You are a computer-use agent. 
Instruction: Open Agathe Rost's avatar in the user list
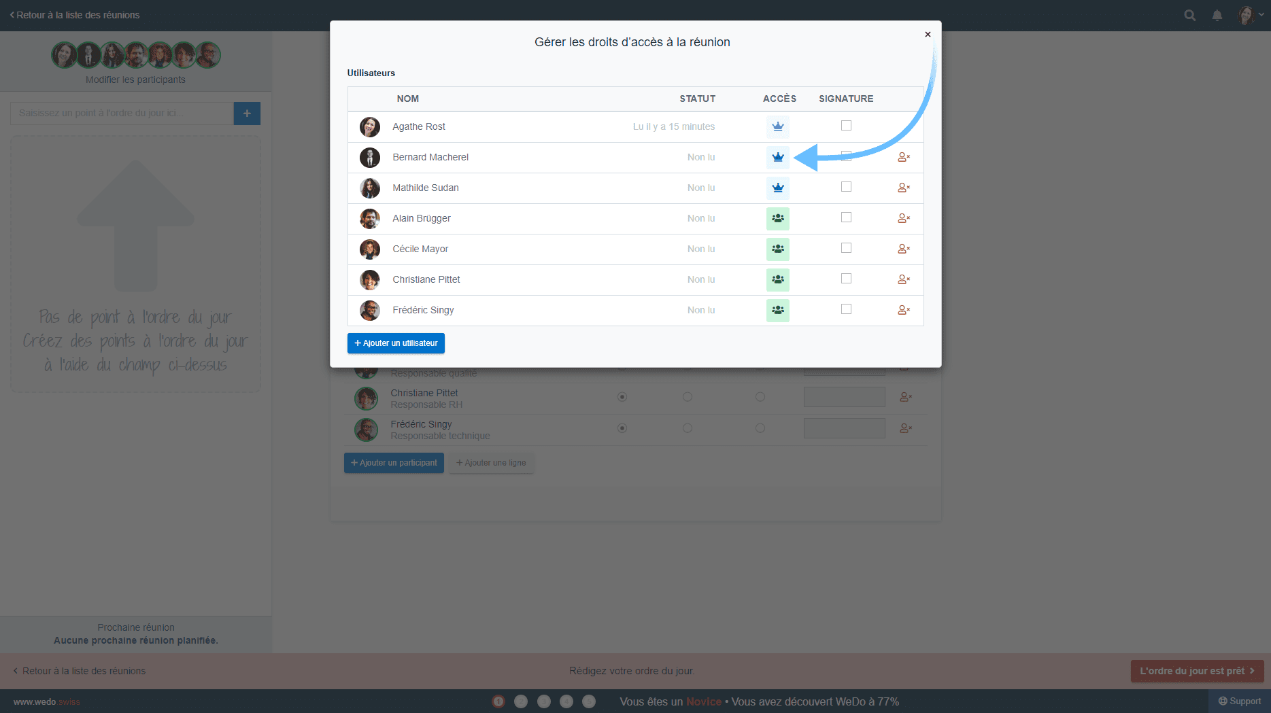pyautogui.click(x=370, y=127)
